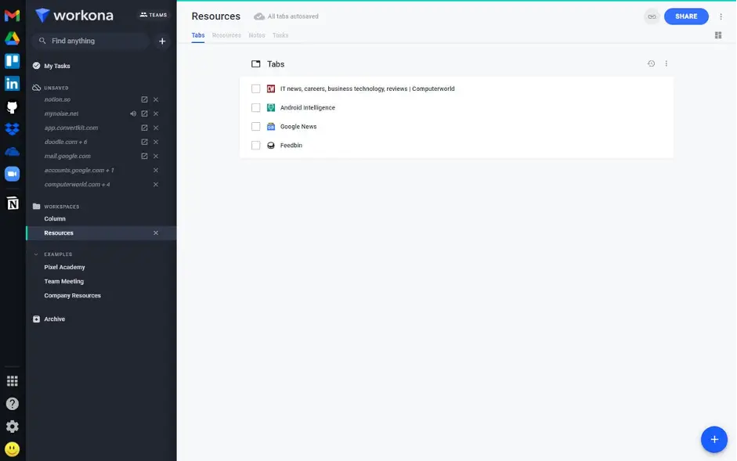Click the Workona logo
This screenshot has width=737, height=461.
pos(74,15)
